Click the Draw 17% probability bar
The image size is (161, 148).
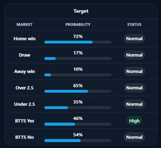coord(78,58)
